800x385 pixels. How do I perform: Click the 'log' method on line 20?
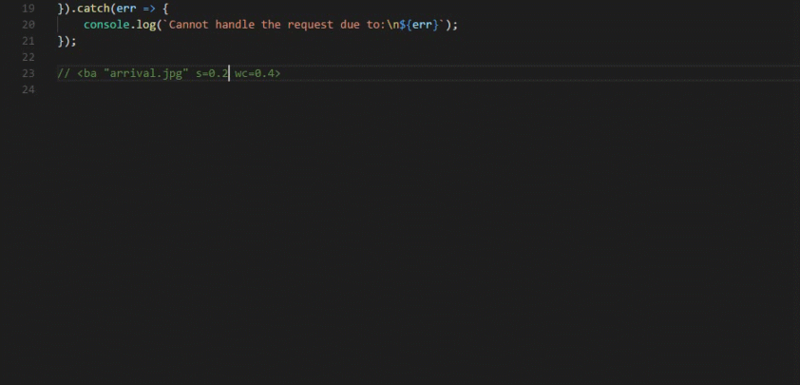pos(146,25)
